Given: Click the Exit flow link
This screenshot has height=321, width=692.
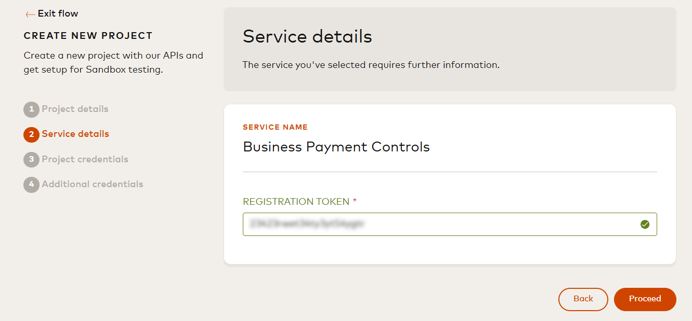Looking at the screenshot, I should coord(57,13).
